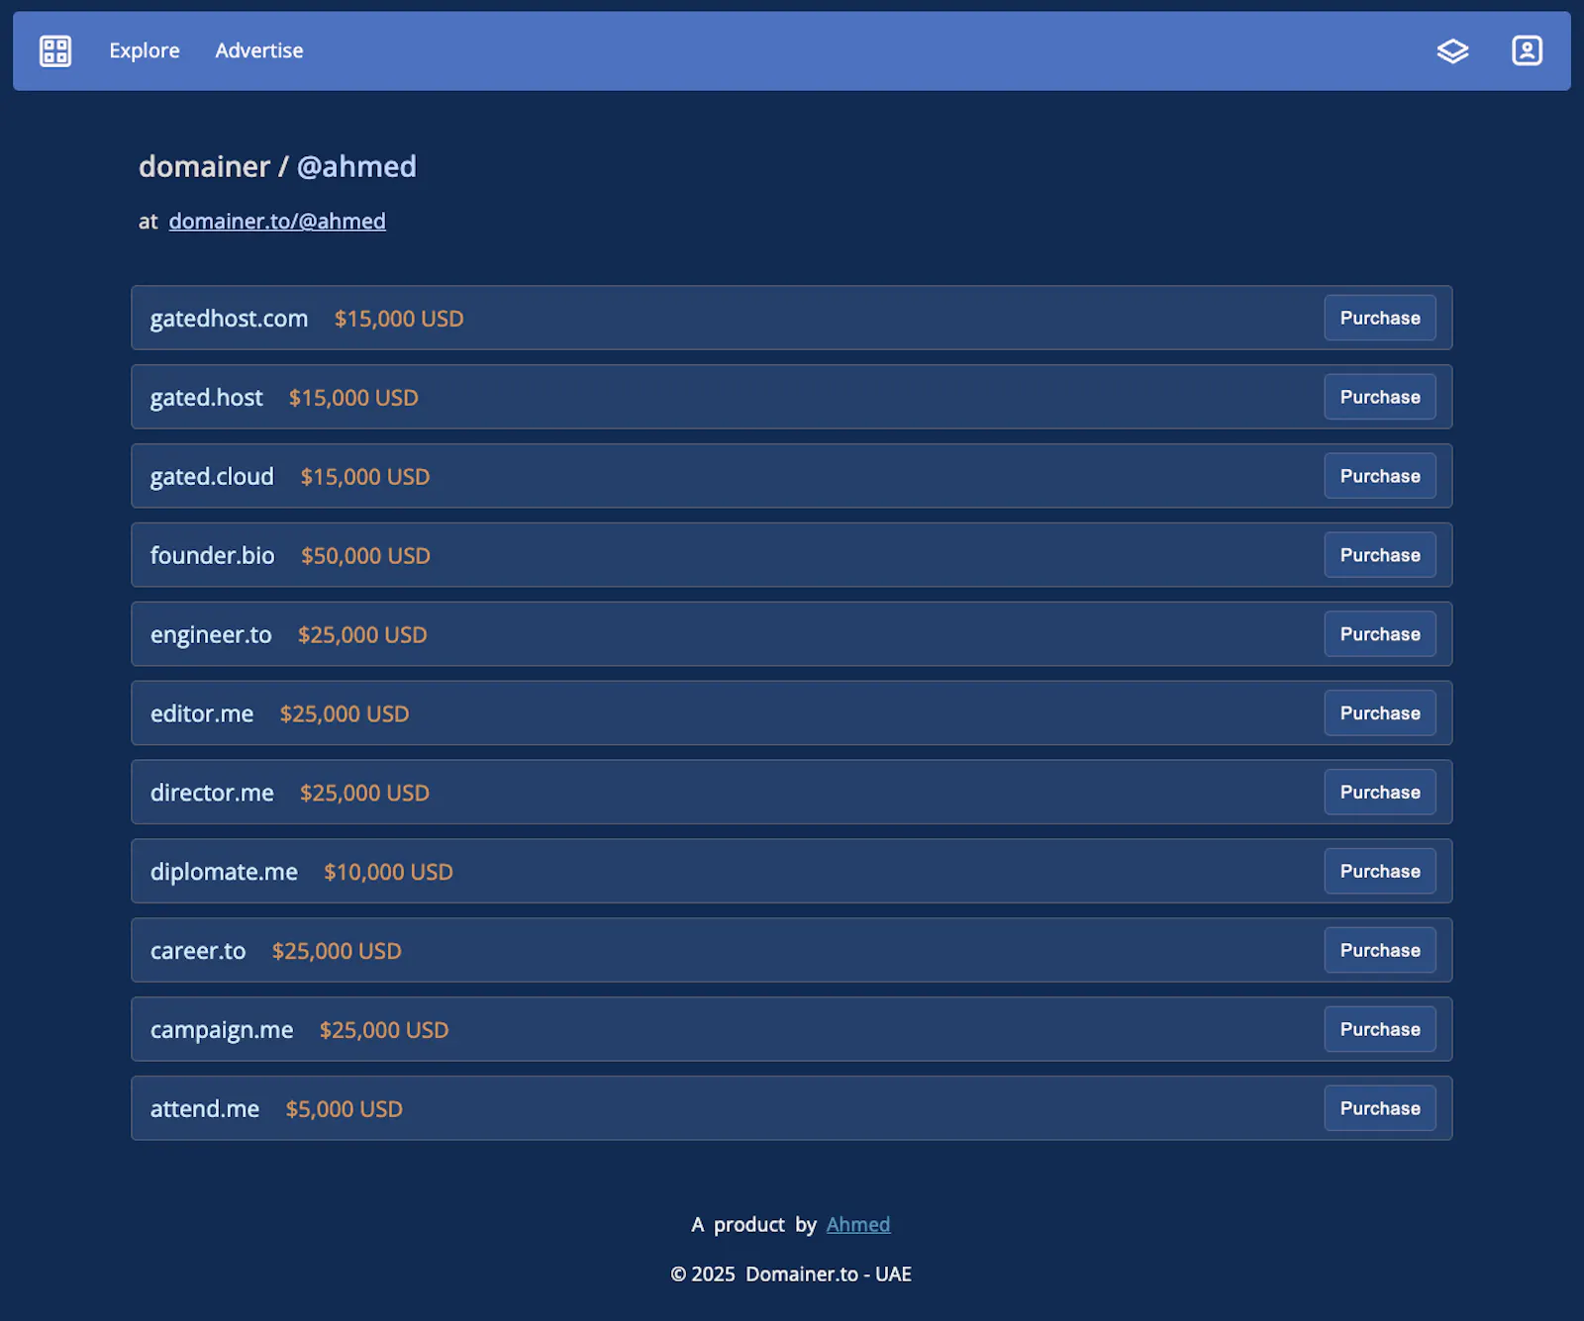
Task: Click the gated.host domain name
Action: coord(206,398)
